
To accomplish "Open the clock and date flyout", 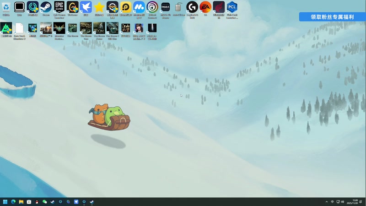I will tap(352, 202).
